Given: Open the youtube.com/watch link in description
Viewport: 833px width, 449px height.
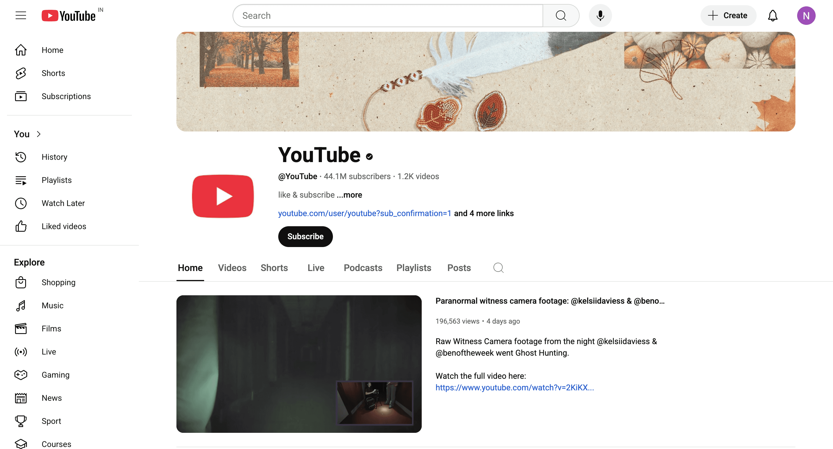Looking at the screenshot, I should [514, 387].
